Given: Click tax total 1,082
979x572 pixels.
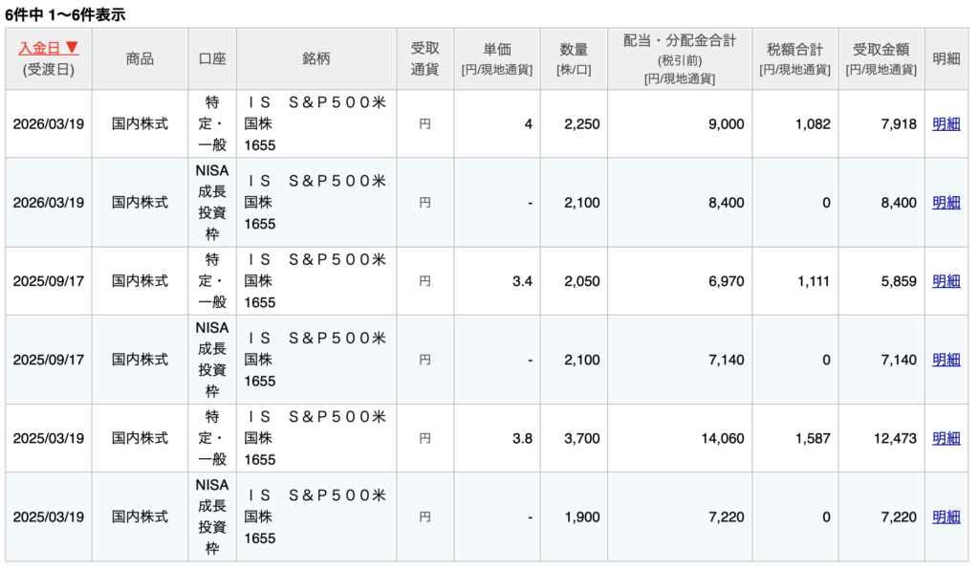Looking at the screenshot, I should 813,124.
